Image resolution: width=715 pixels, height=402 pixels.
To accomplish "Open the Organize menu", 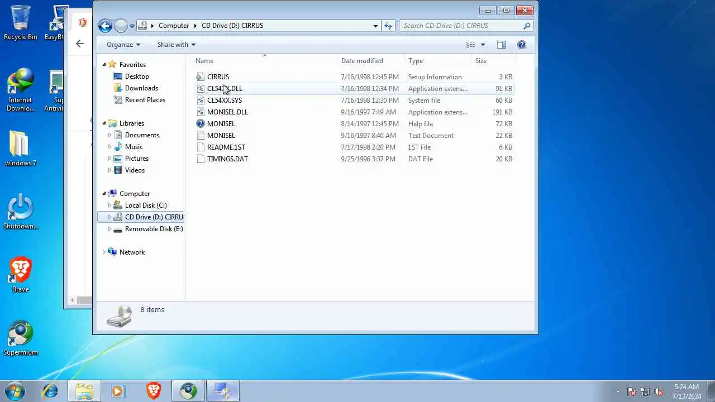I will coord(123,45).
